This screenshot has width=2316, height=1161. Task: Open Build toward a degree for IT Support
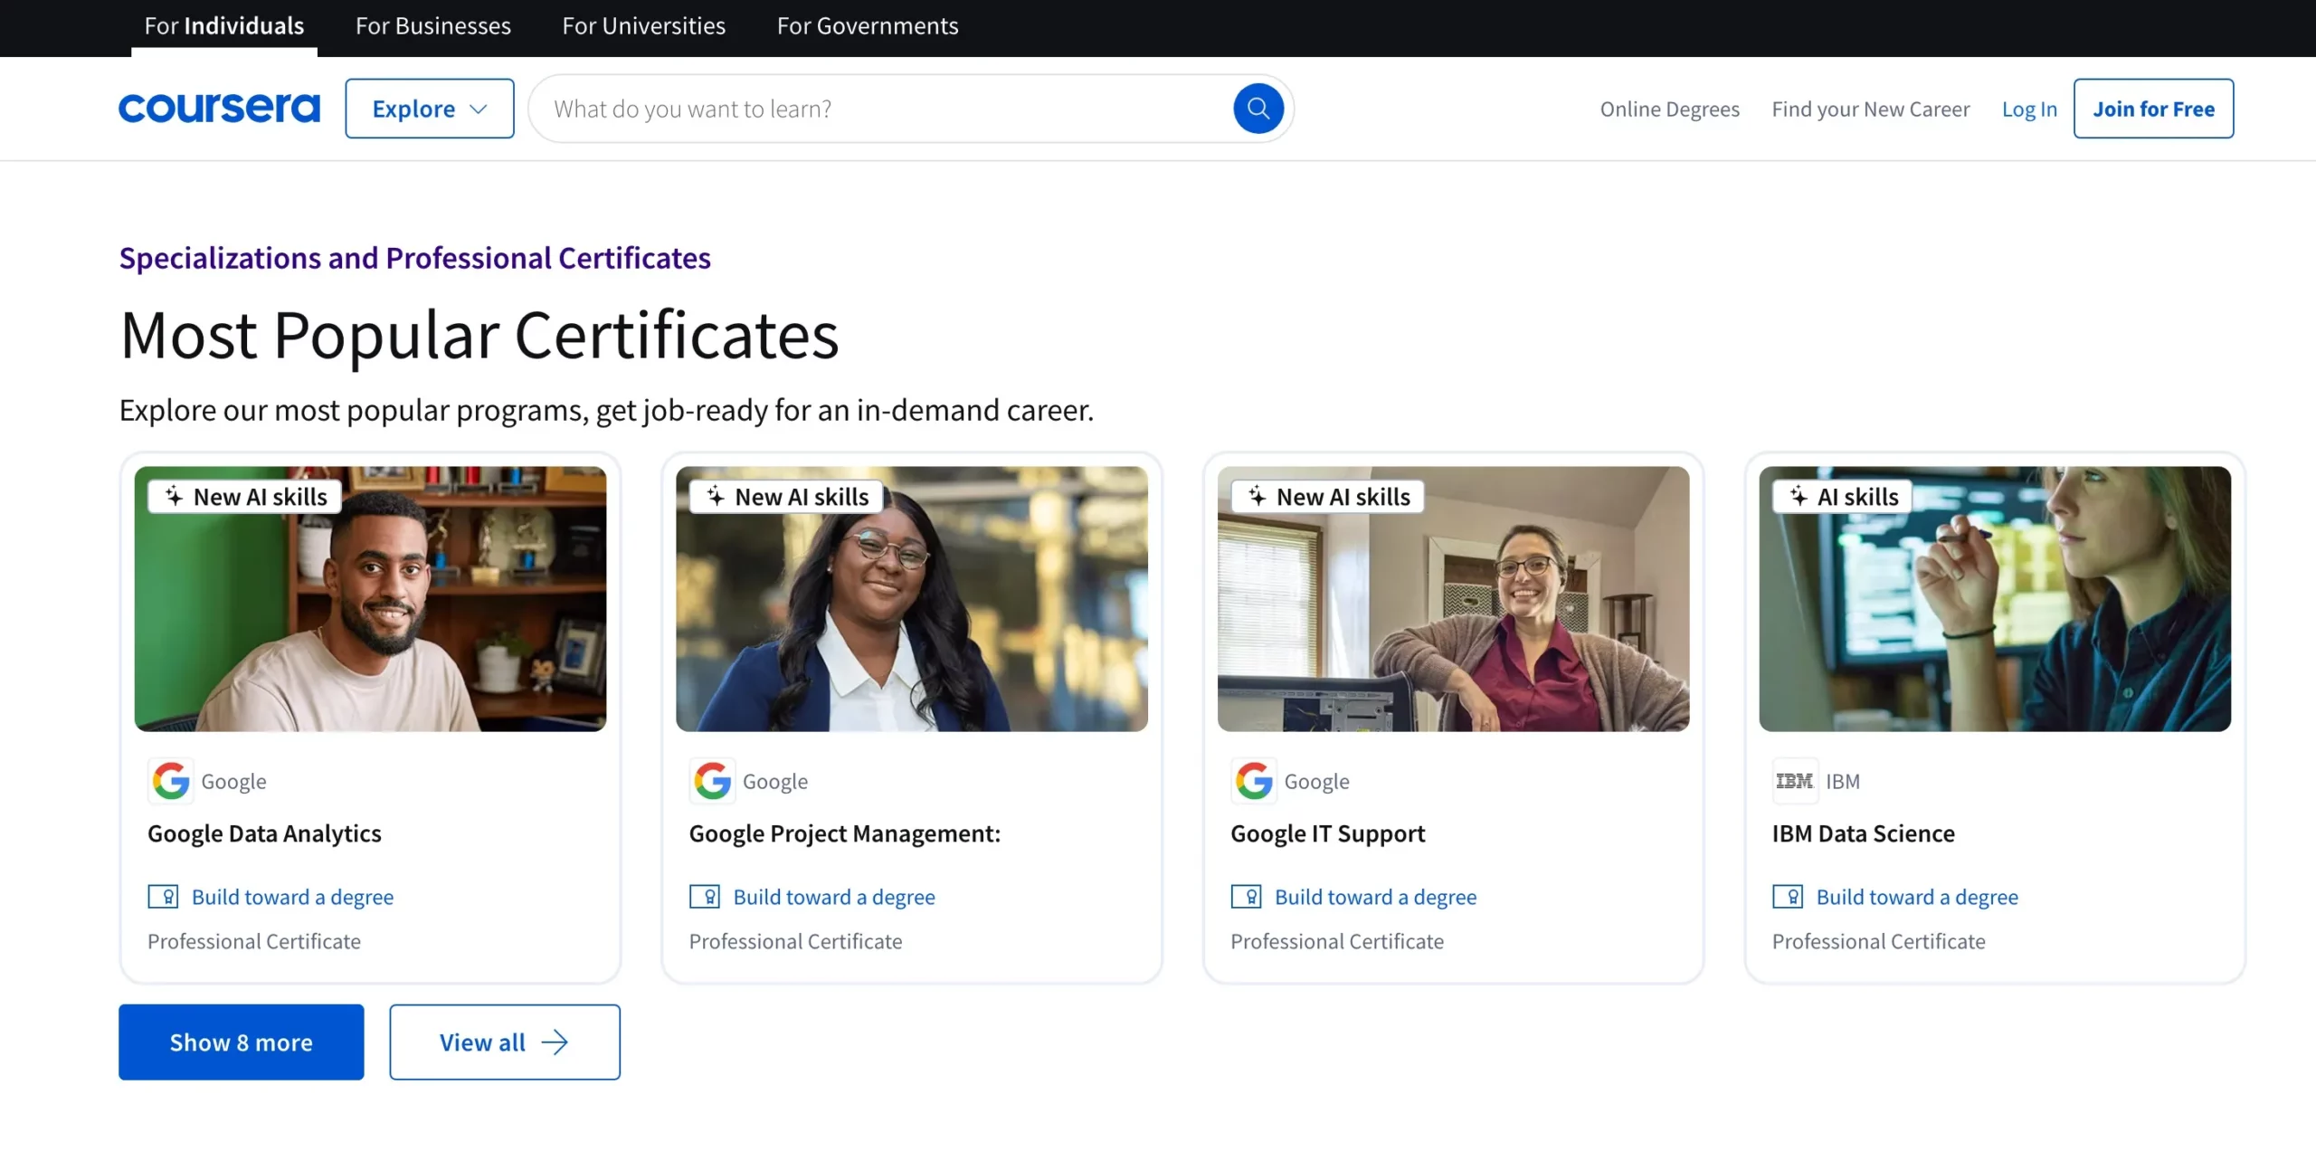click(x=1376, y=897)
